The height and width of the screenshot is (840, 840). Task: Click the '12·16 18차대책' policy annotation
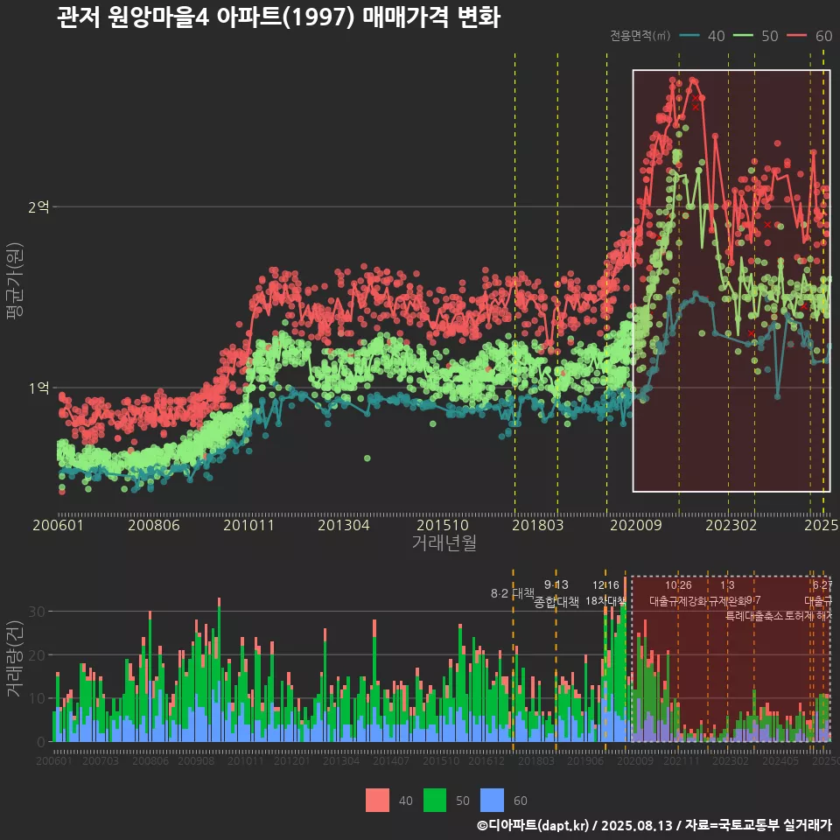tap(605, 593)
